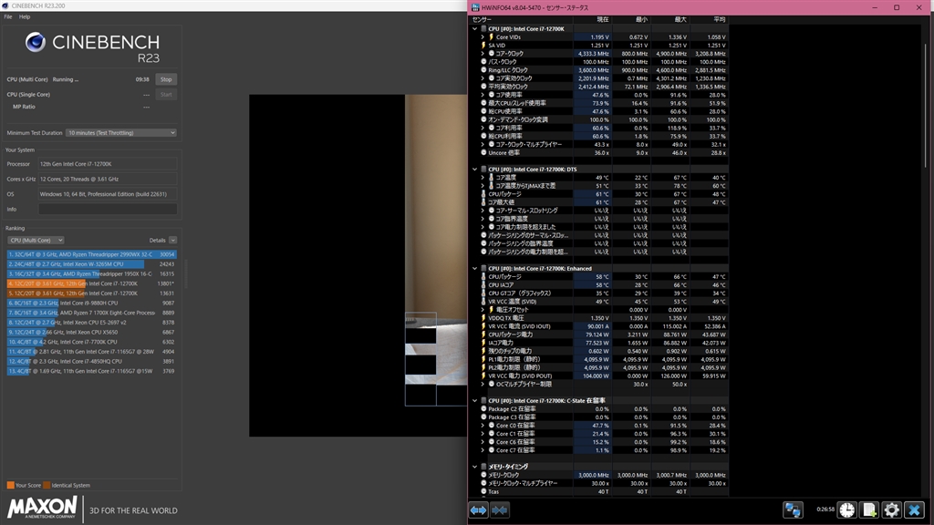Viewport: 934px width, 525px height.
Task: Open HWiNFO sensor settings gear icon
Action: click(x=891, y=510)
